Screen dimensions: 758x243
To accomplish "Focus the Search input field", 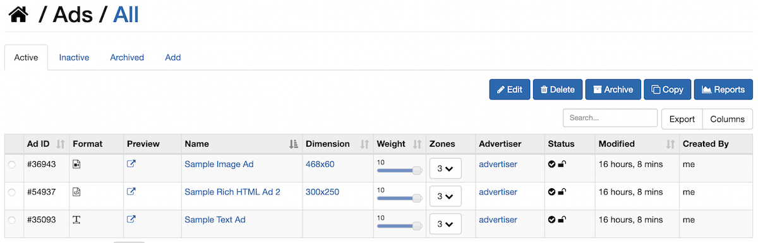I will [x=610, y=118].
